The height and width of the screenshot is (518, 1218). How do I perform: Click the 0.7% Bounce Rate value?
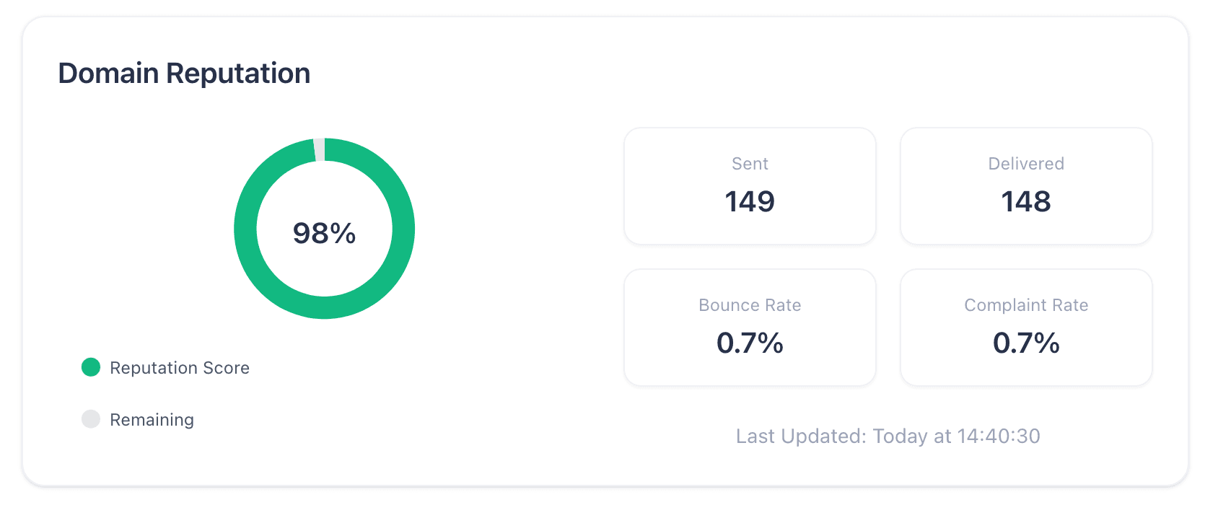tap(750, 343)
